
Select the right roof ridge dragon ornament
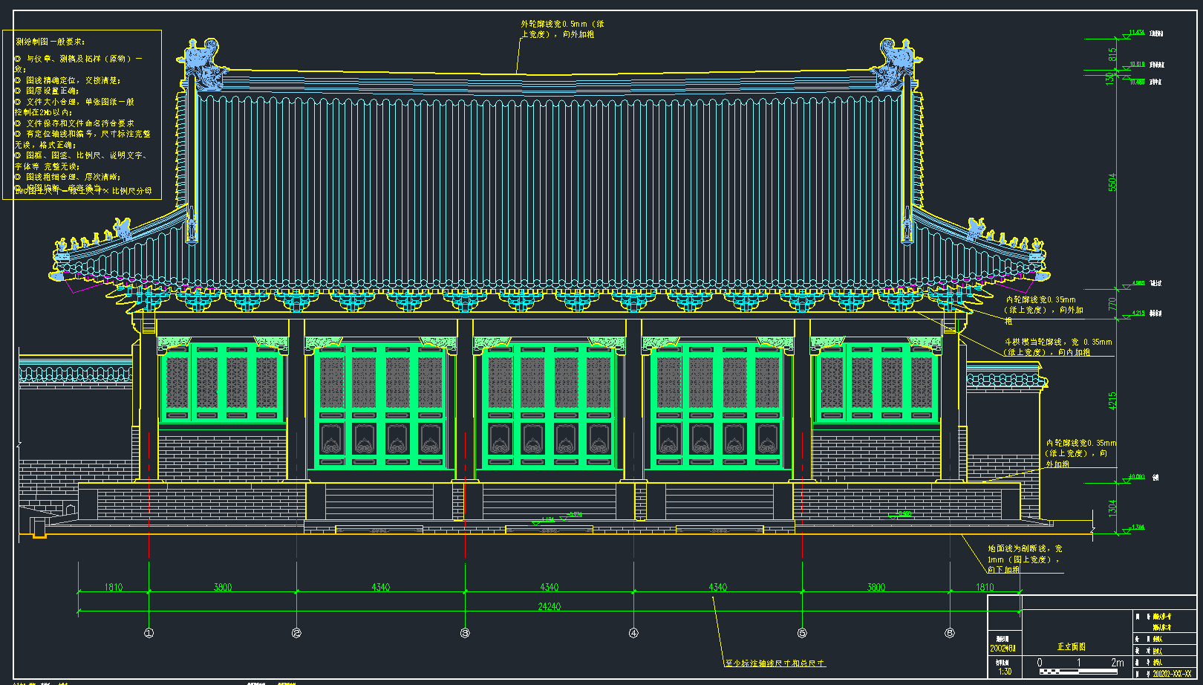click(x=897, y=58)
